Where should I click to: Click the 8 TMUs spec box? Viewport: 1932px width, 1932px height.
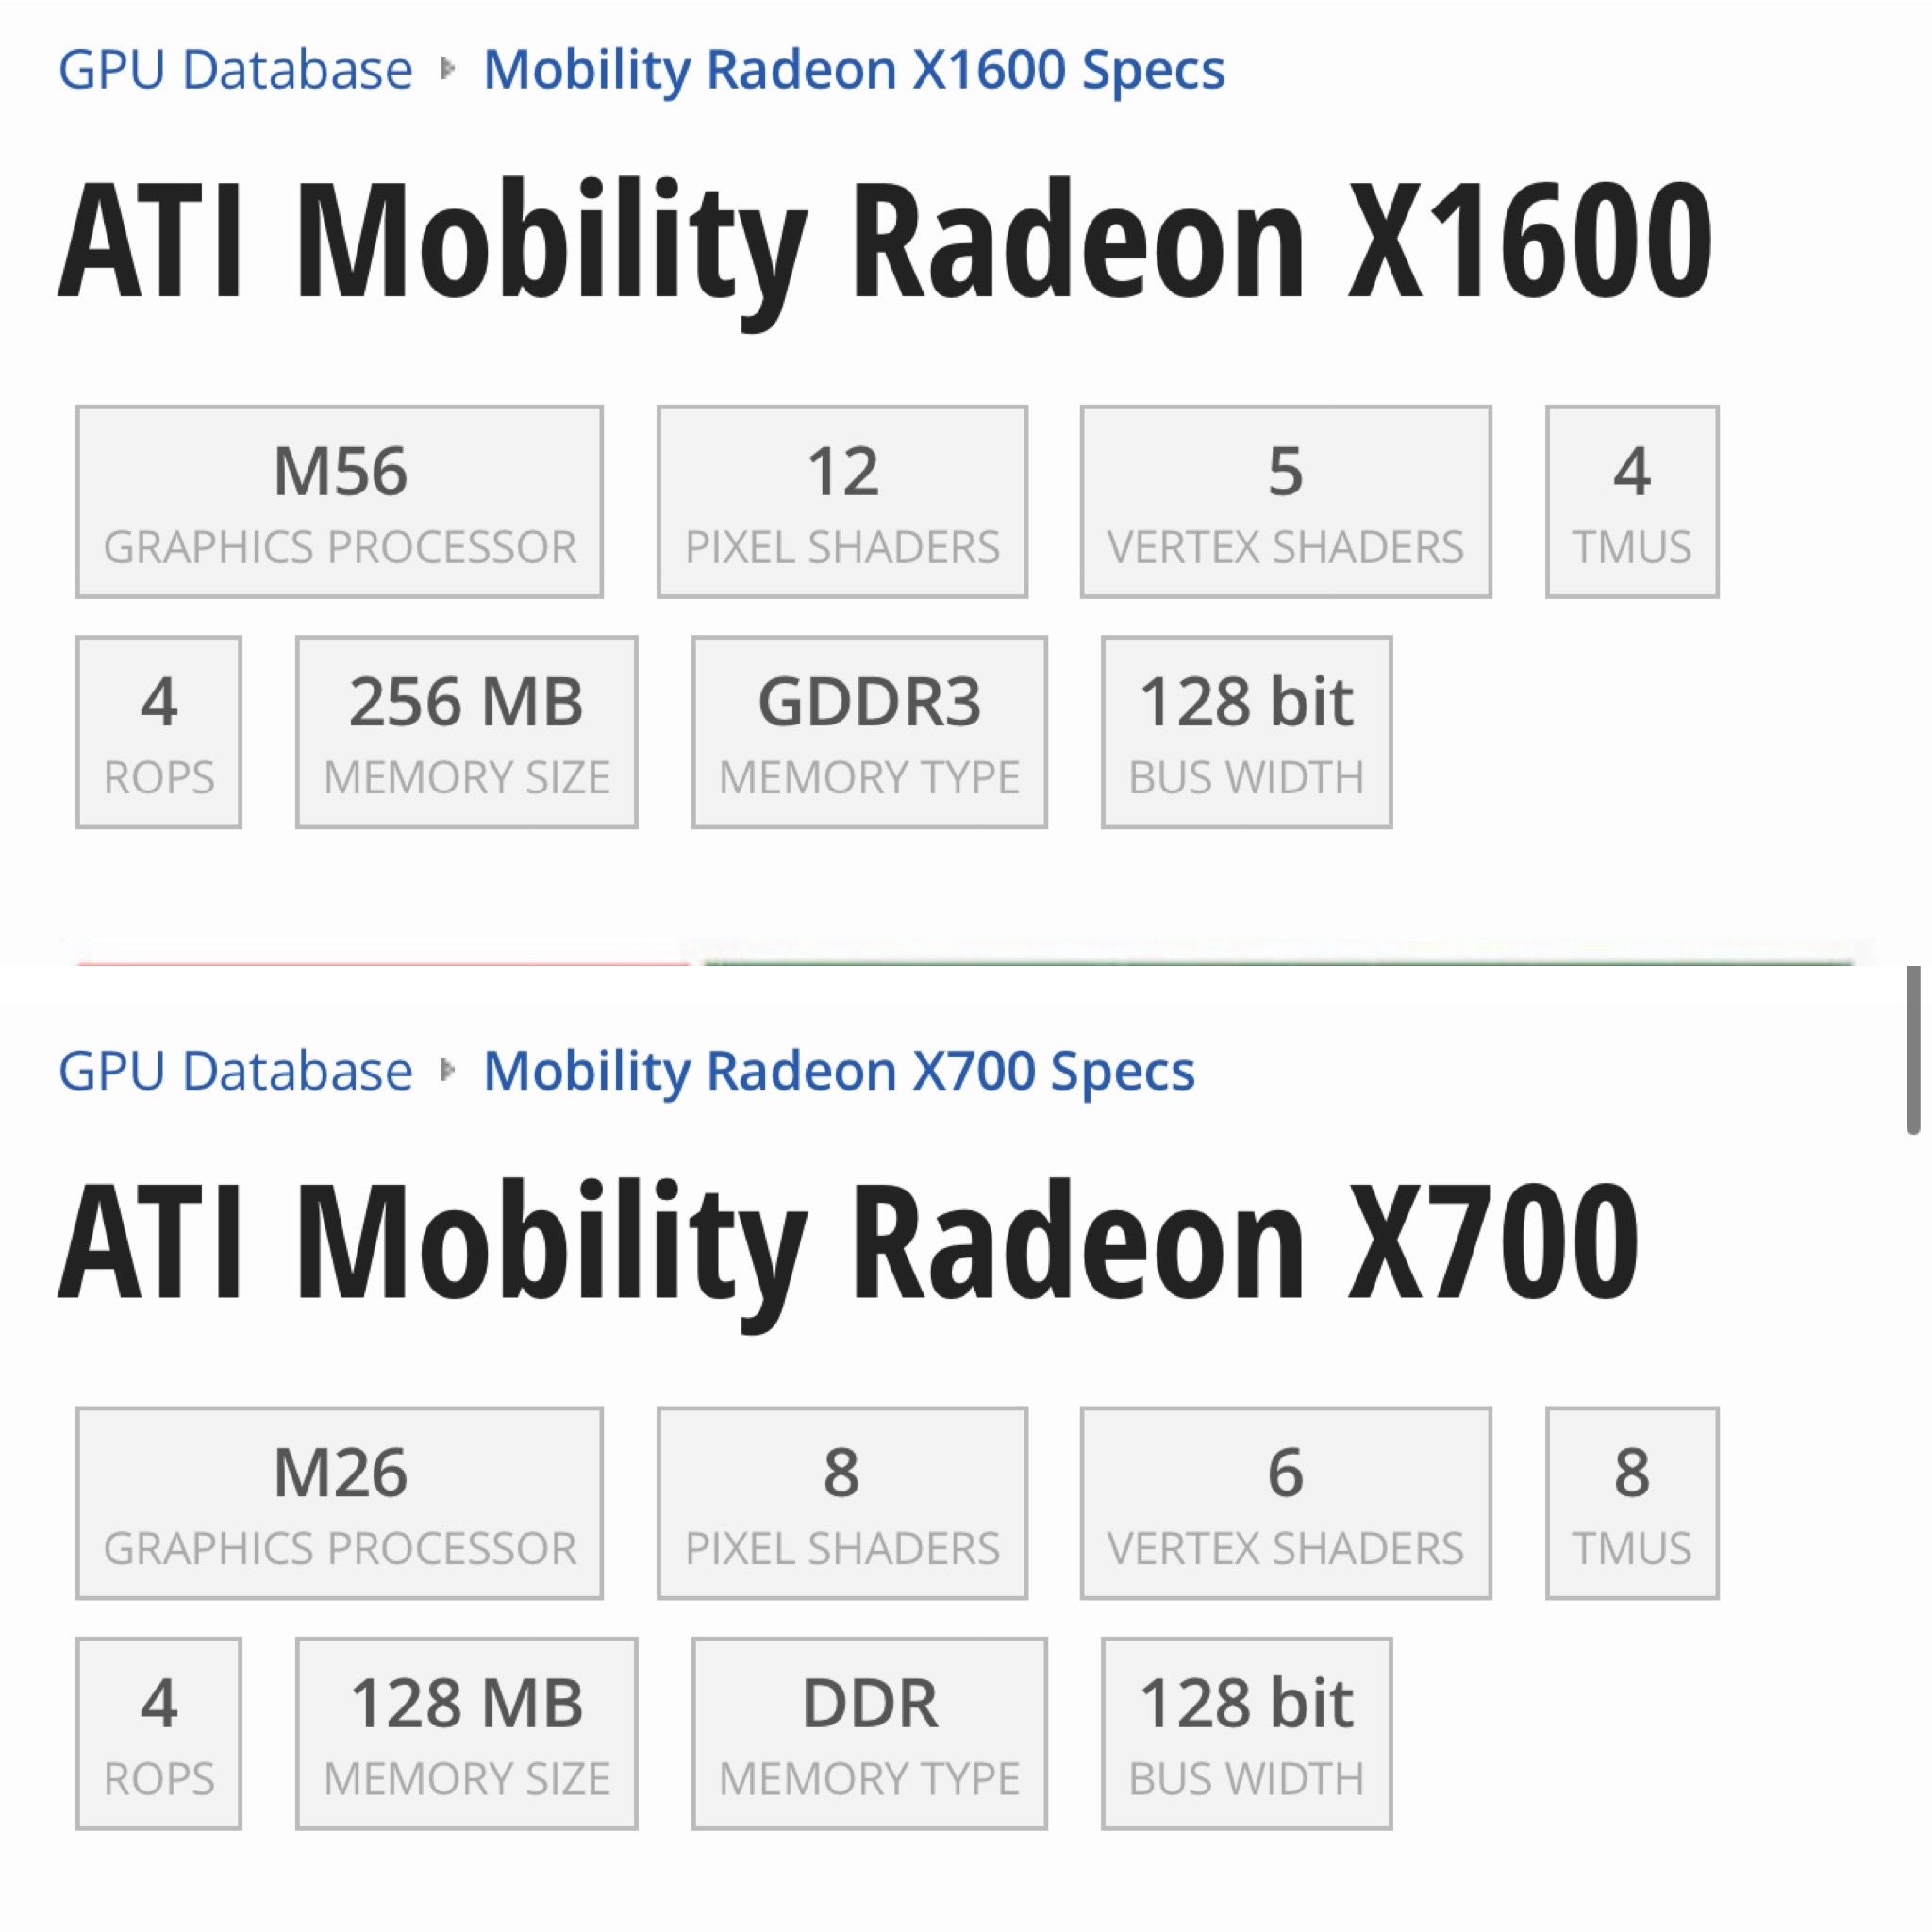(1631, 1503)
